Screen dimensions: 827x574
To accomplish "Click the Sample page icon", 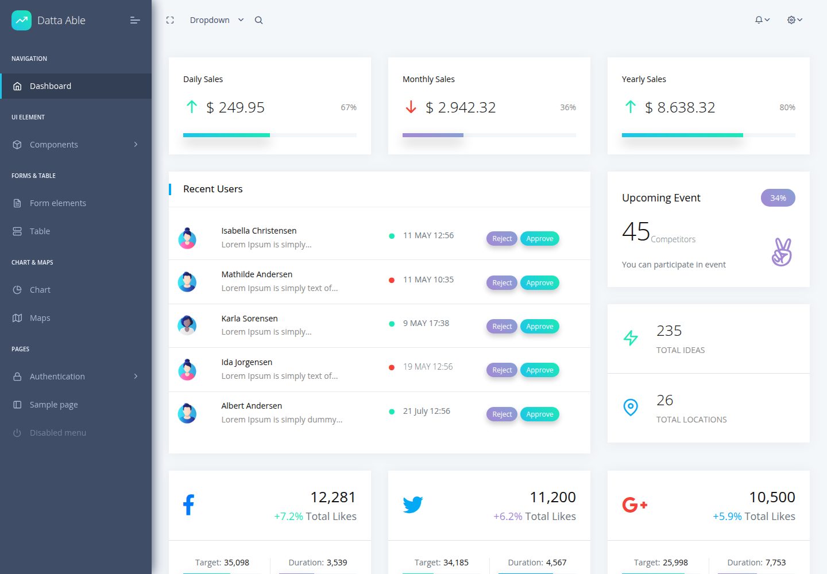I will pyautogui.click(x=17, y=405).
